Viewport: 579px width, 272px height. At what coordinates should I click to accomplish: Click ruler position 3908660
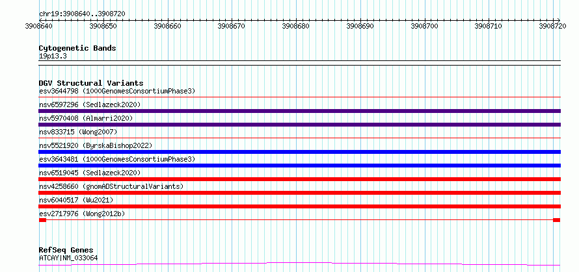point(168,27)
